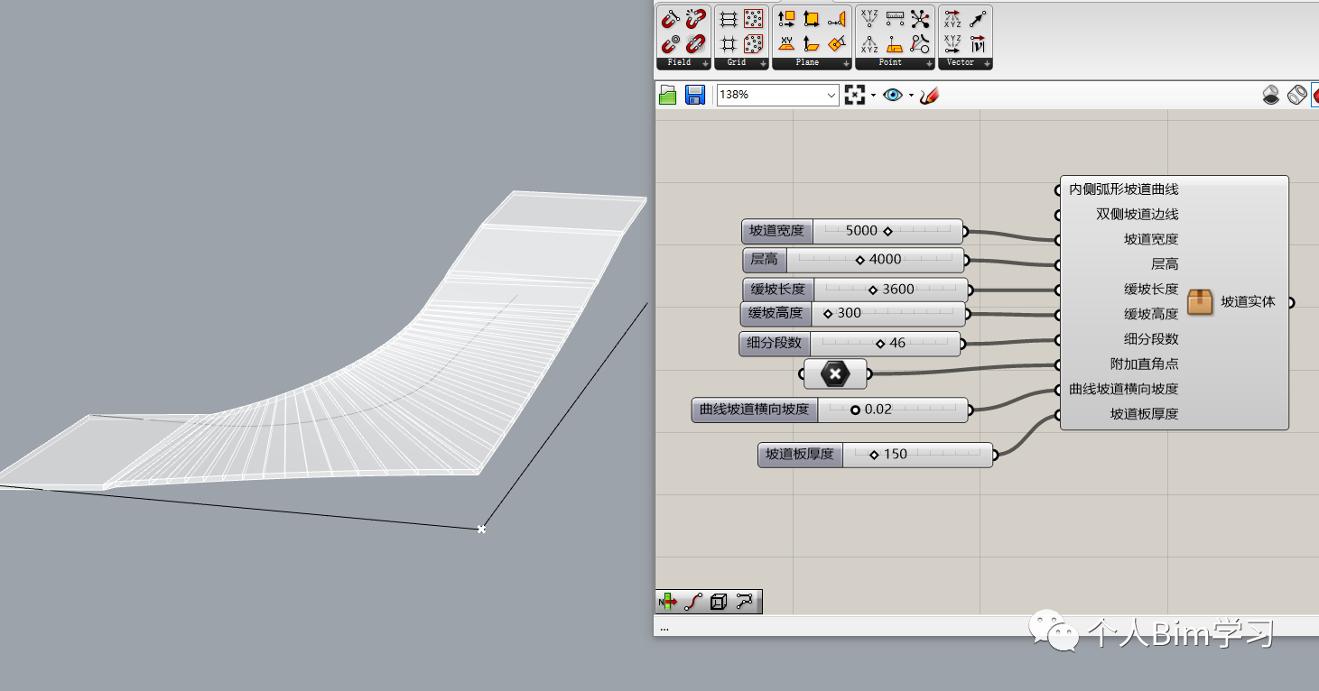The width and height of the screenshot is (1319, 691).
Task: Open the preview eye dropdown arrow
Action: point(911,96)
